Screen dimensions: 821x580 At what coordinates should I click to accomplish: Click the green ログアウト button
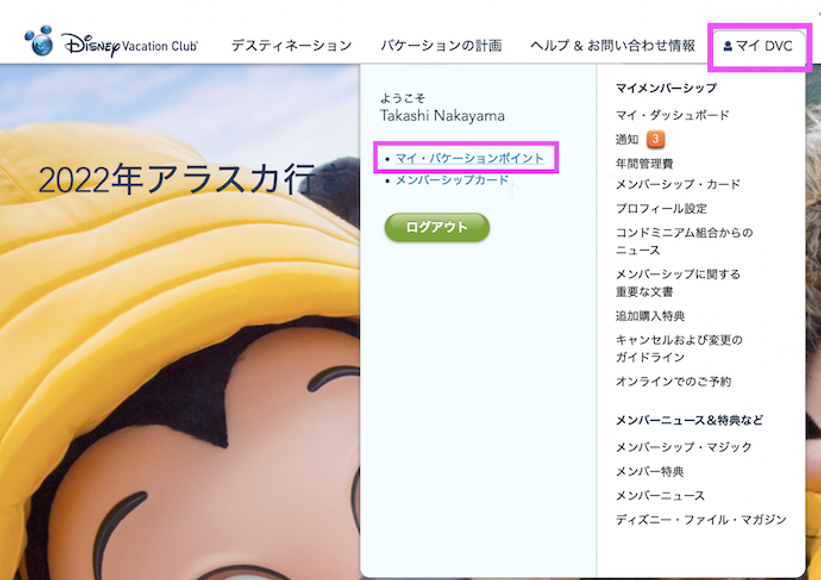pyautogui.click(x=437, y=227)
